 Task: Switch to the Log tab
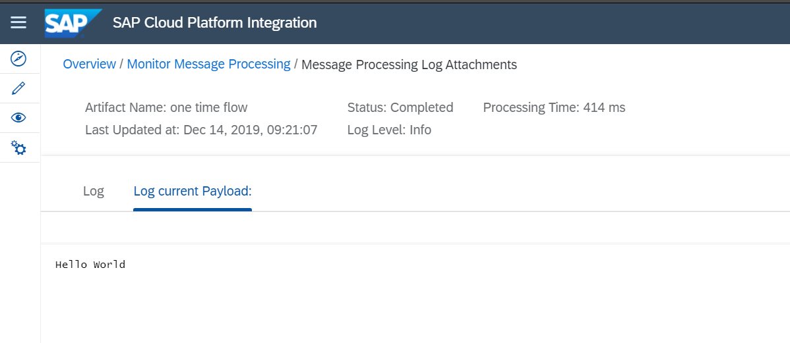tap(94, 192)
